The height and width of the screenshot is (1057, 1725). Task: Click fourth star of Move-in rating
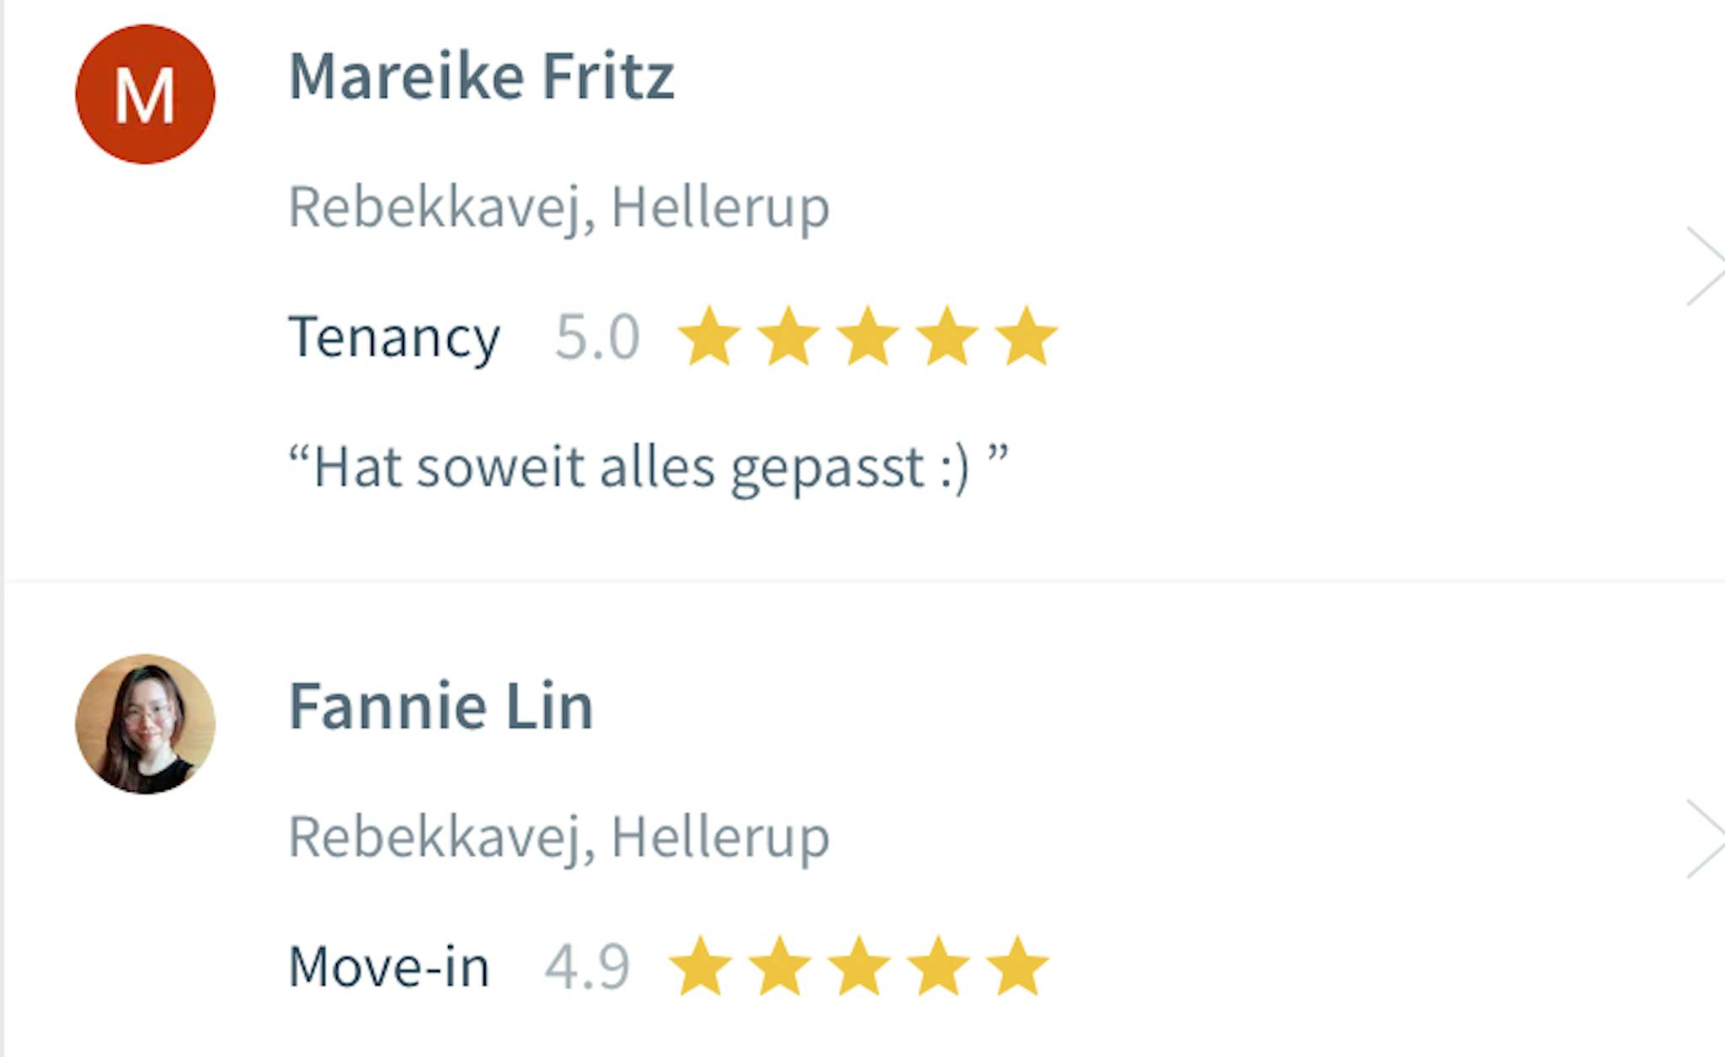coord(938,966)
